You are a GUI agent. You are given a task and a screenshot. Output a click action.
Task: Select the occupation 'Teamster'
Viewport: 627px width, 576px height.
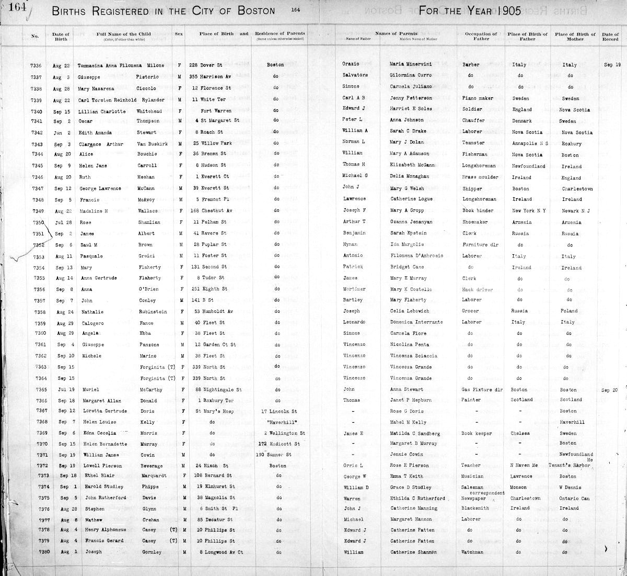(473, 143)
